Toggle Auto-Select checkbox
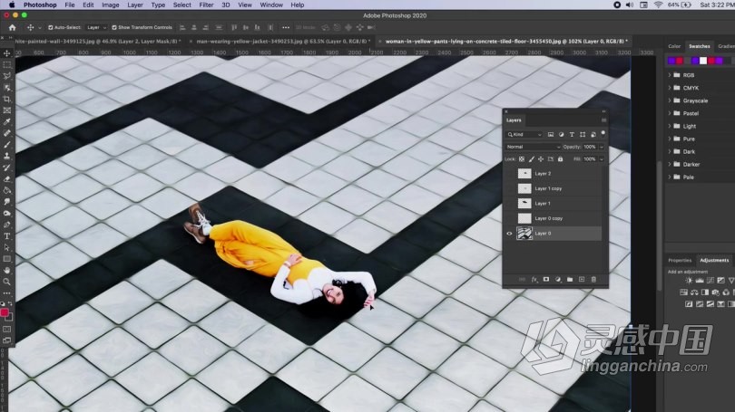735x412 pixels. 51,27
